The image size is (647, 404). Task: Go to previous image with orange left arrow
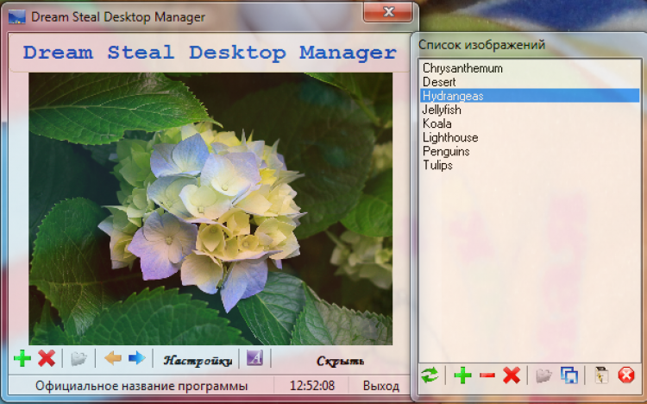[113, 357]
